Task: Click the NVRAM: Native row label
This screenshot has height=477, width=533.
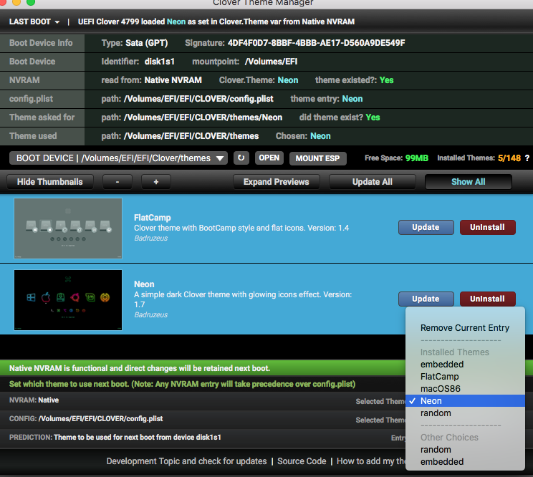Action: pyautogui.click(x=34, y=400)
